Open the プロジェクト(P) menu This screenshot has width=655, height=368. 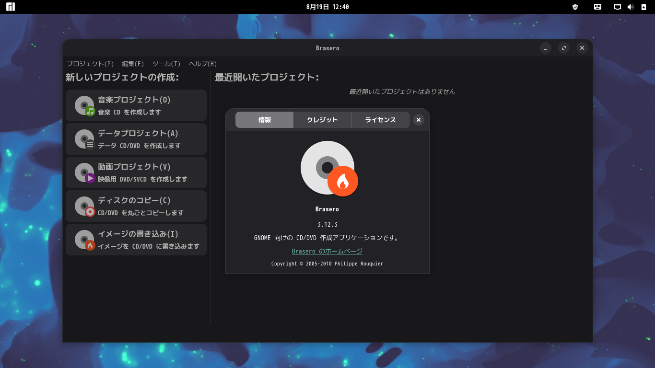tap(91, 64)
